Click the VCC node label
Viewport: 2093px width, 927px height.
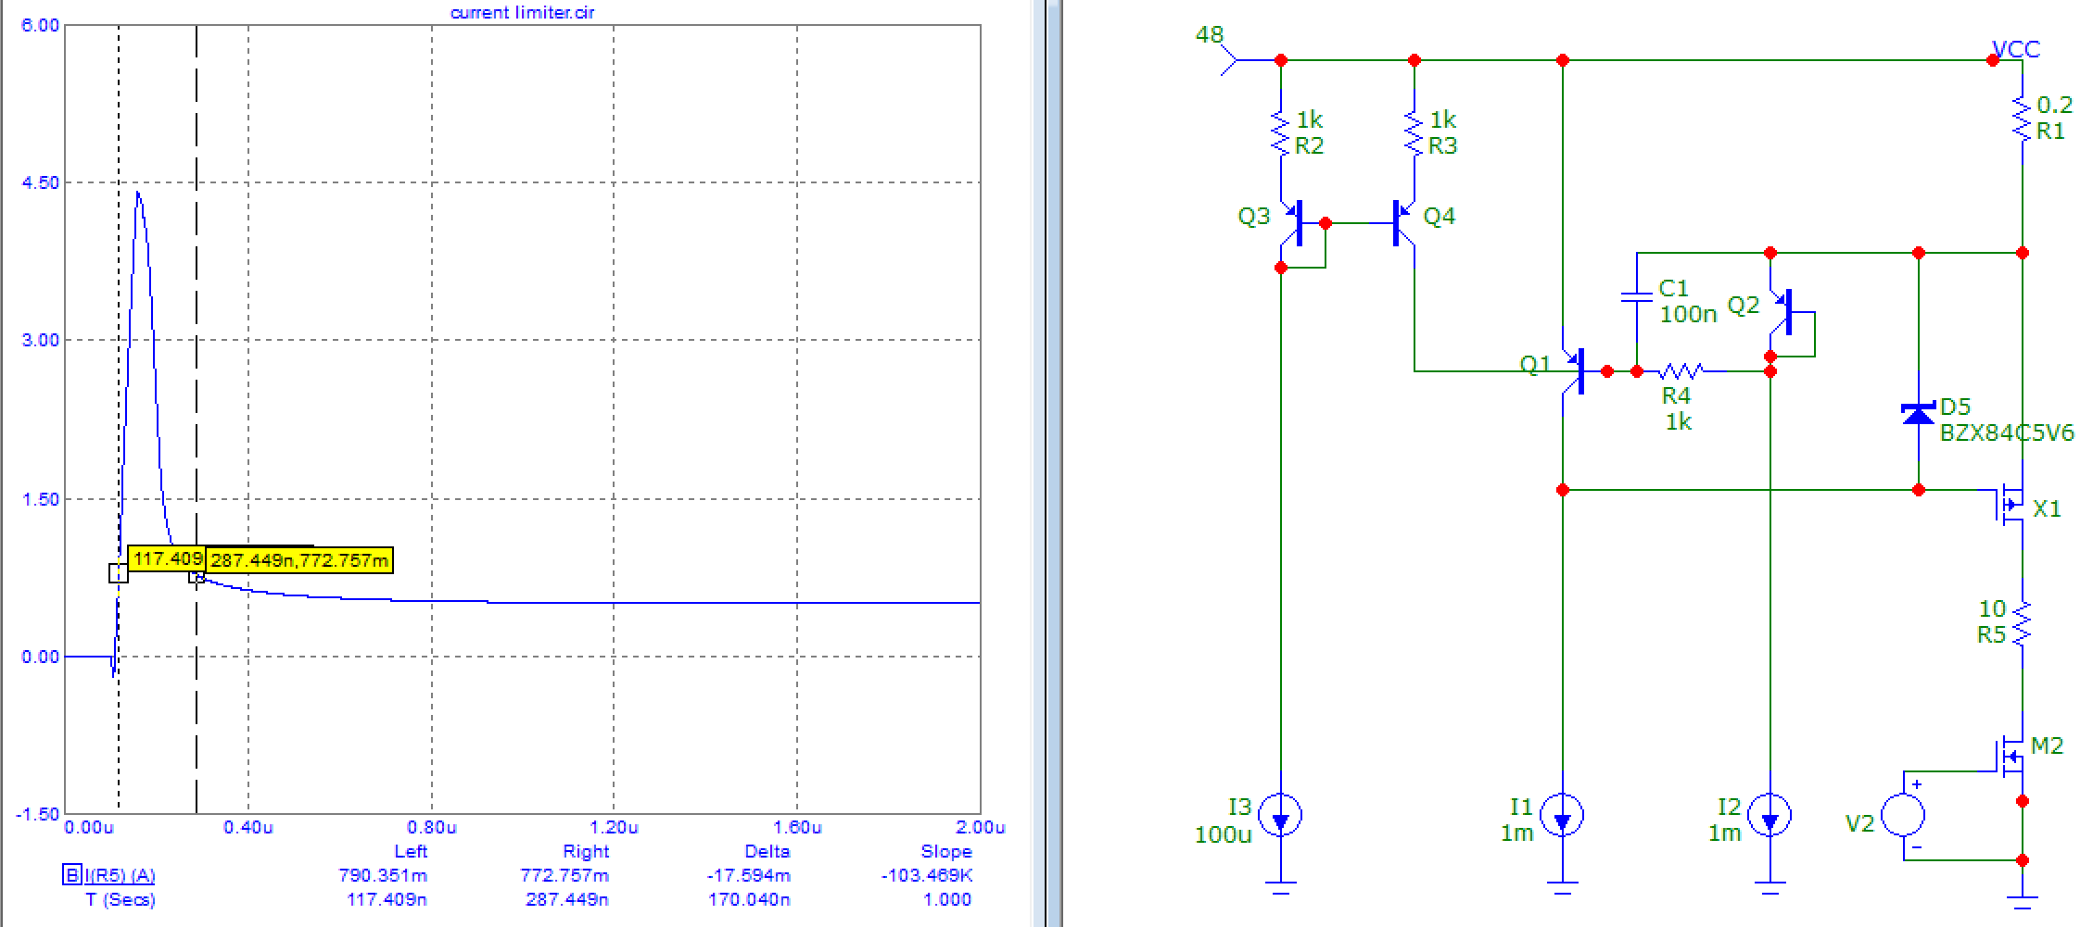pyautogui.click(x=2016, y=49)
